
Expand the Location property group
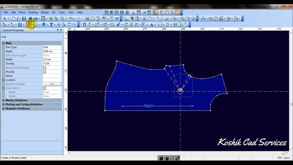[3, 80]
